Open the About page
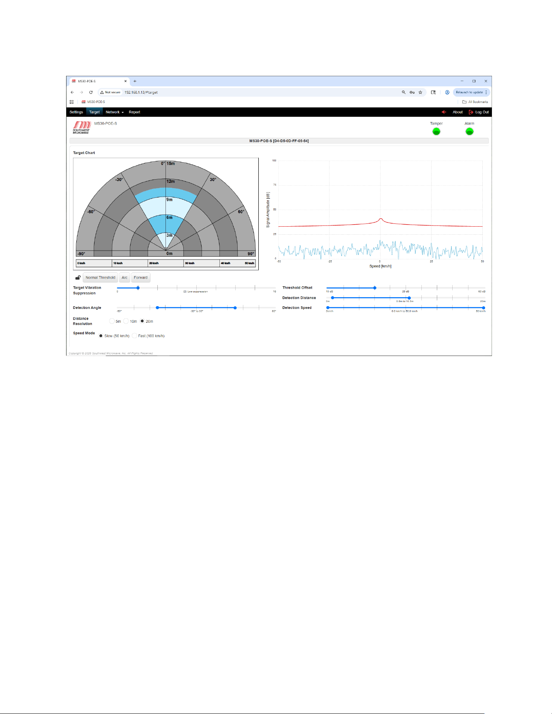This screenshot has width=552, height=714. [457, 112]
